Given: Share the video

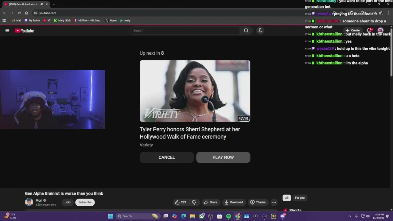Looking at the screenshot, I should pyautogui.click(x=211, y=202).
